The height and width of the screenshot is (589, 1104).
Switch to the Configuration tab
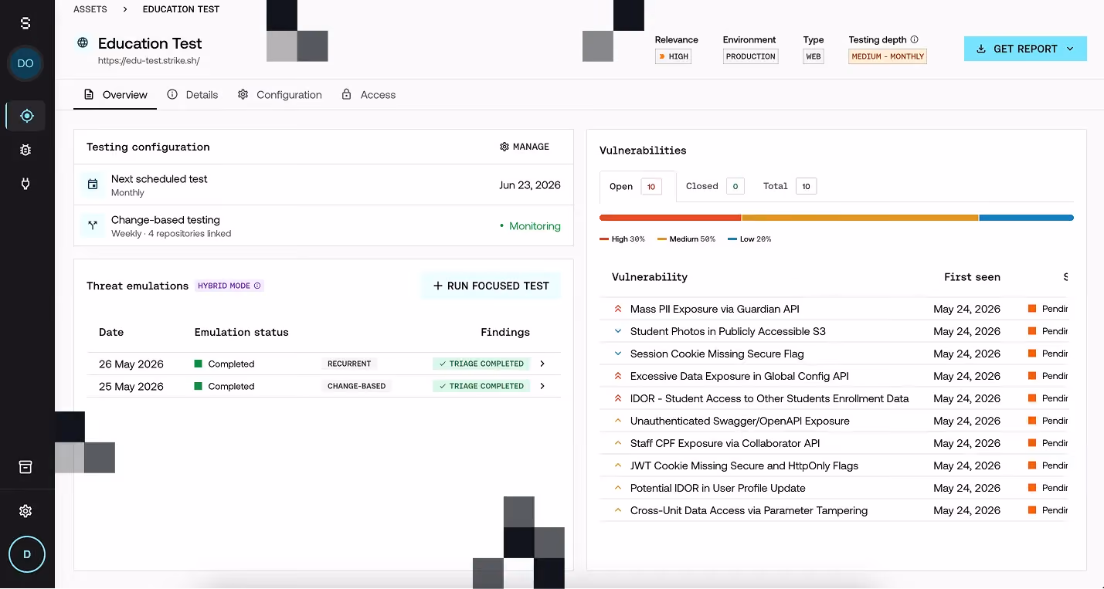(280, 95)
